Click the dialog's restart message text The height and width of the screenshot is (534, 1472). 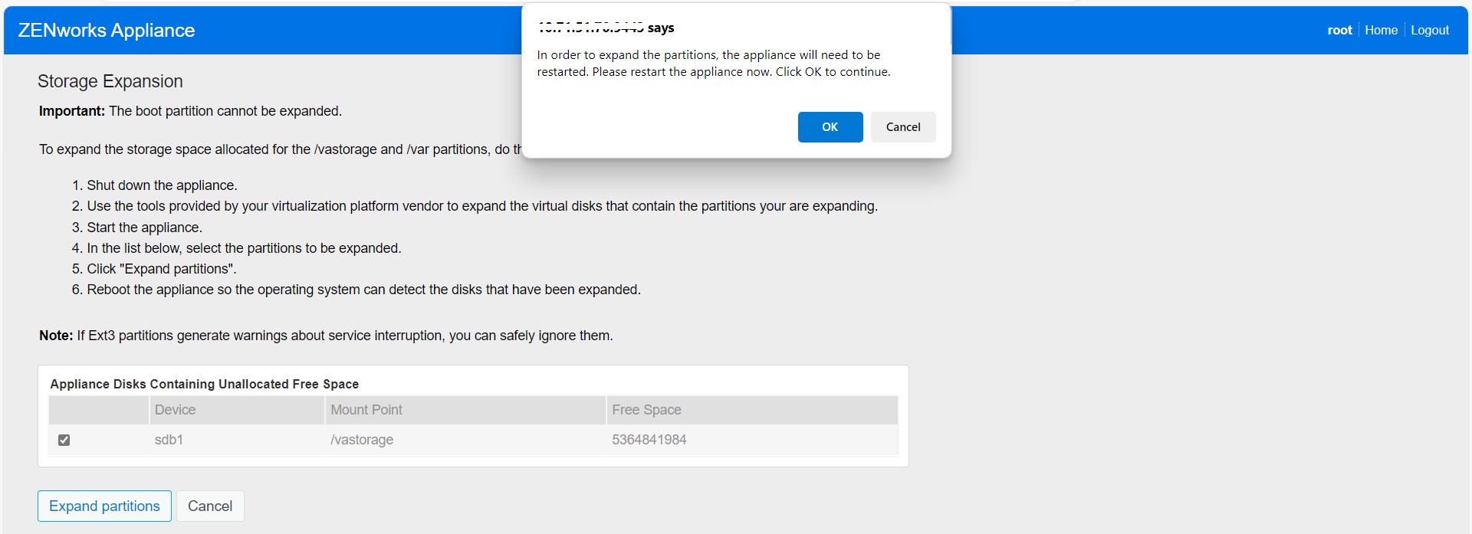713,64
